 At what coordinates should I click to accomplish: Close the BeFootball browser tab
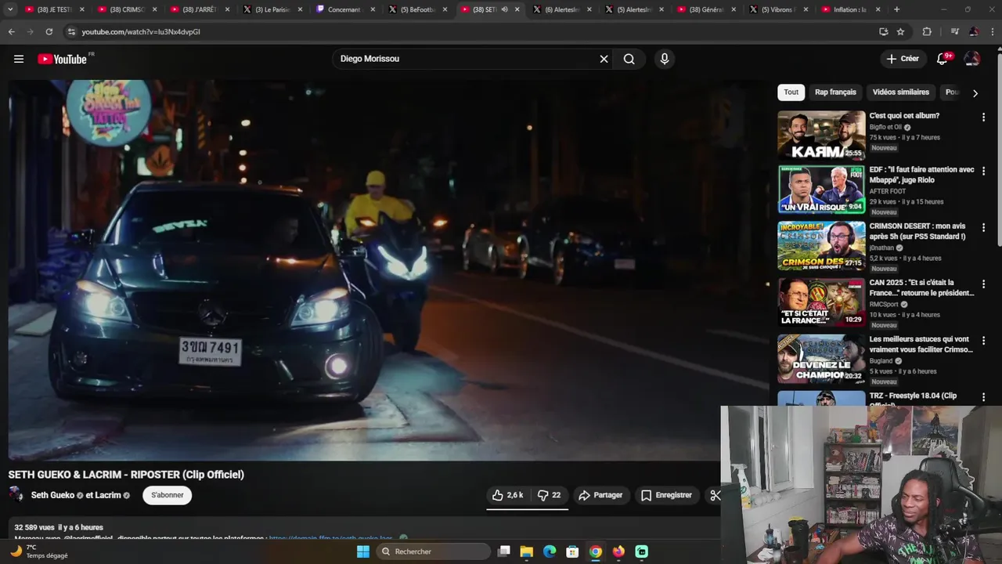coord(445,9)
